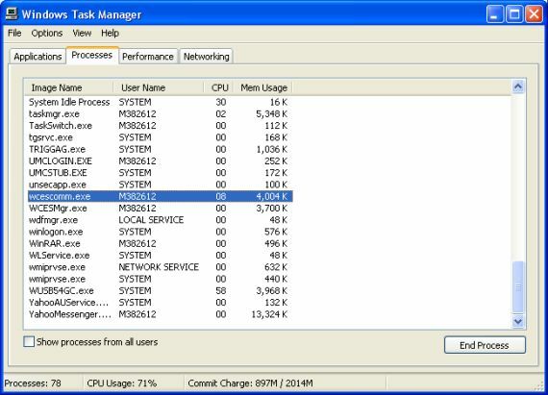The image size is (548, 395).
Task: Click the scrollbar down arrow
Action: (x=518, y=321)
